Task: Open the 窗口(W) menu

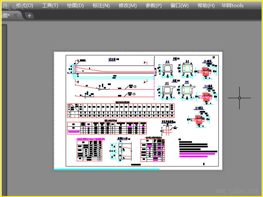Action: tap(179, 6)
